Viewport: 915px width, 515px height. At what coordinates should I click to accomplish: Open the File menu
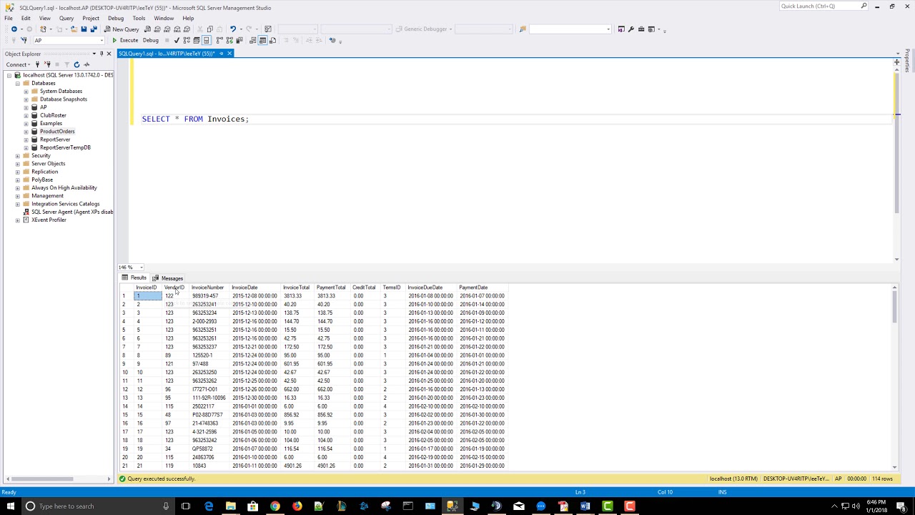coord(9,18)
